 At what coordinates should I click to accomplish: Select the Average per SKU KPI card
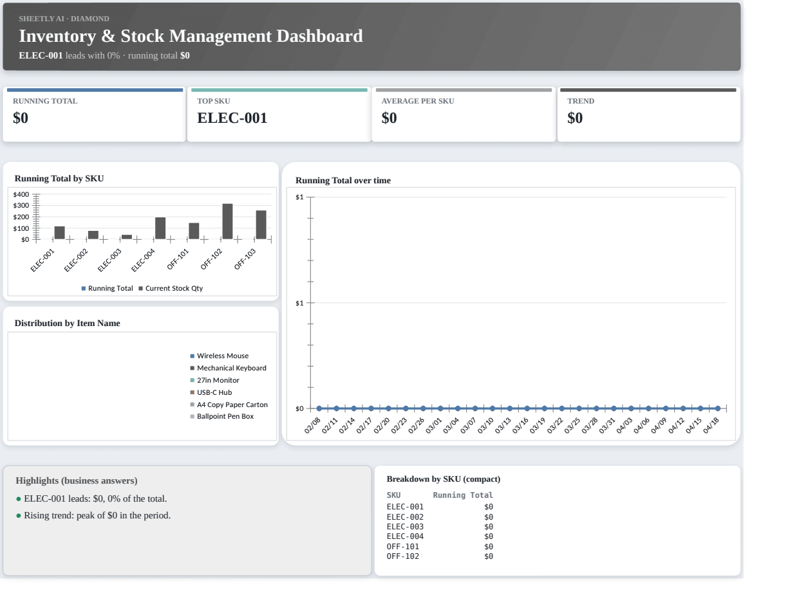[464, 114]
